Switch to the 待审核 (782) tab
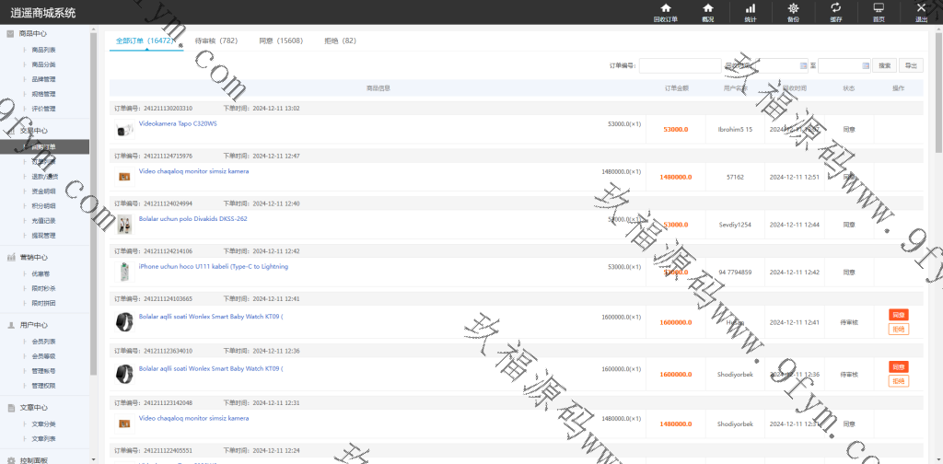This screenshot has height=464, width=943. (x=216, y=41)
